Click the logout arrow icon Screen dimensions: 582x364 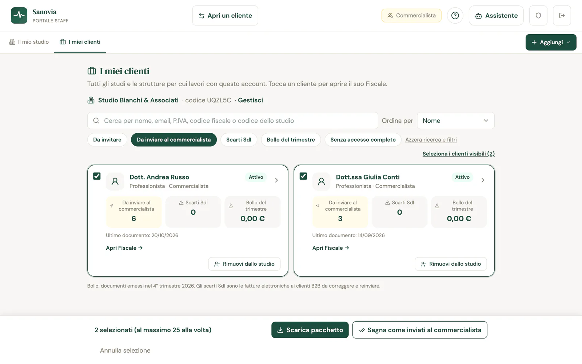(562, 15)
